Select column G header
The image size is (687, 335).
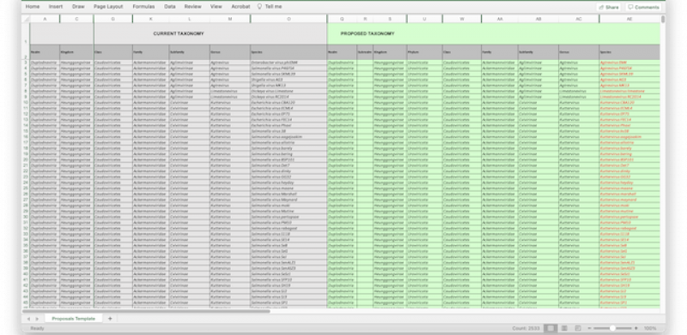(113, 19)
